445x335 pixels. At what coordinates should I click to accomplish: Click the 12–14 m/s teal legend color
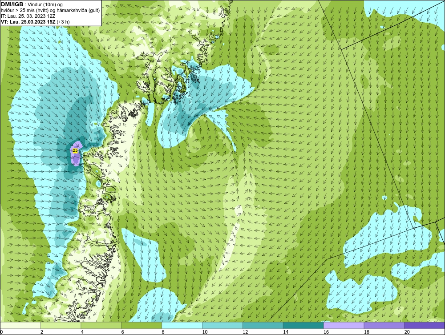pyautogui.click(x=263, y=325)
